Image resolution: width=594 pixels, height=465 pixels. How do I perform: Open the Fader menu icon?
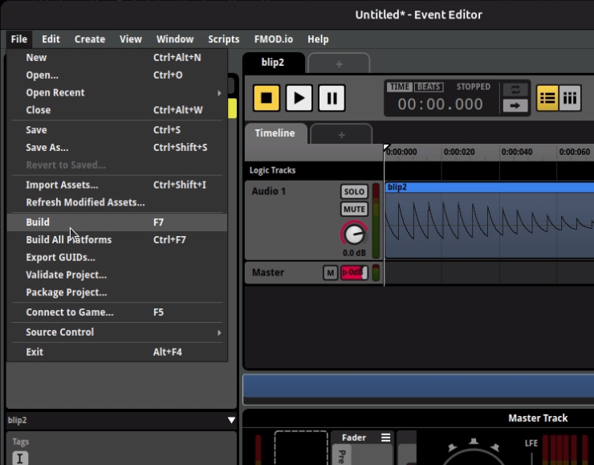385,438
